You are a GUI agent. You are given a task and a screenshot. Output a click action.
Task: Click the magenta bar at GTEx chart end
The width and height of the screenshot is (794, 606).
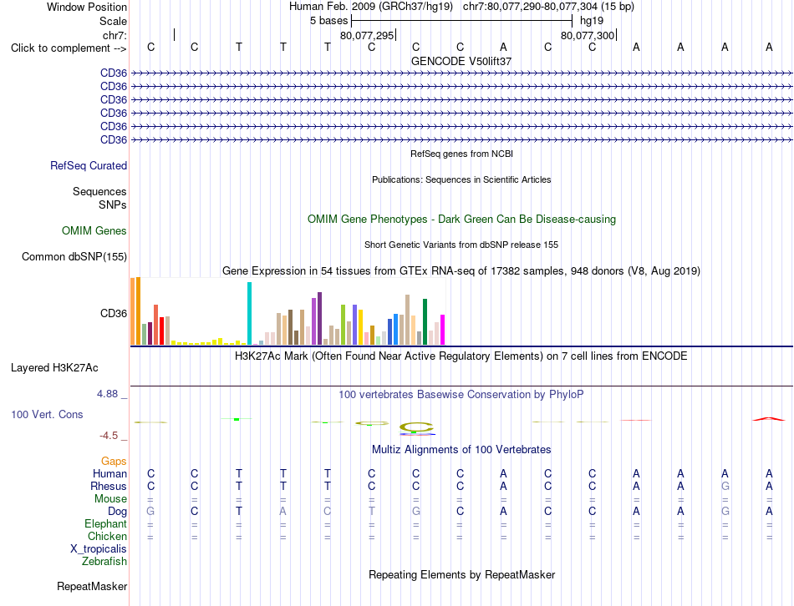443,330
